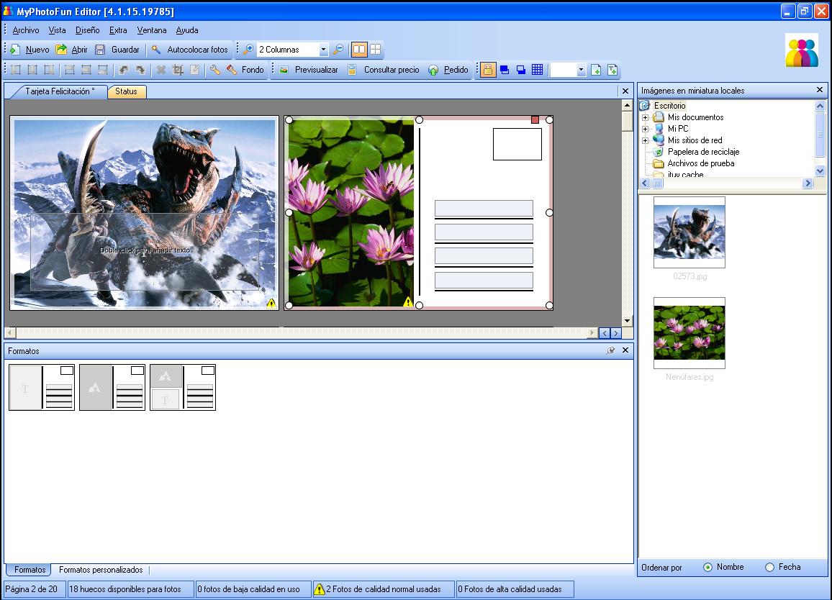The height and width of the screenshot is (600, 832).
Task: Toggle the blue grid icon
Action: (537, 70)
